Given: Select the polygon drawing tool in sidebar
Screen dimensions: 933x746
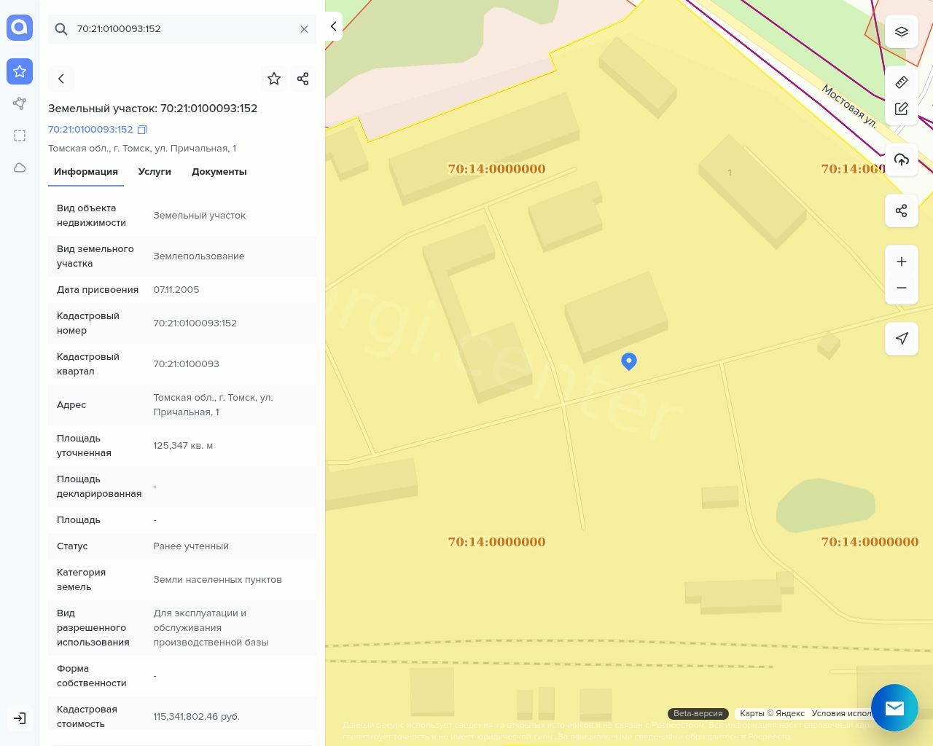Looking at the screenshot, I should [20, 103].
